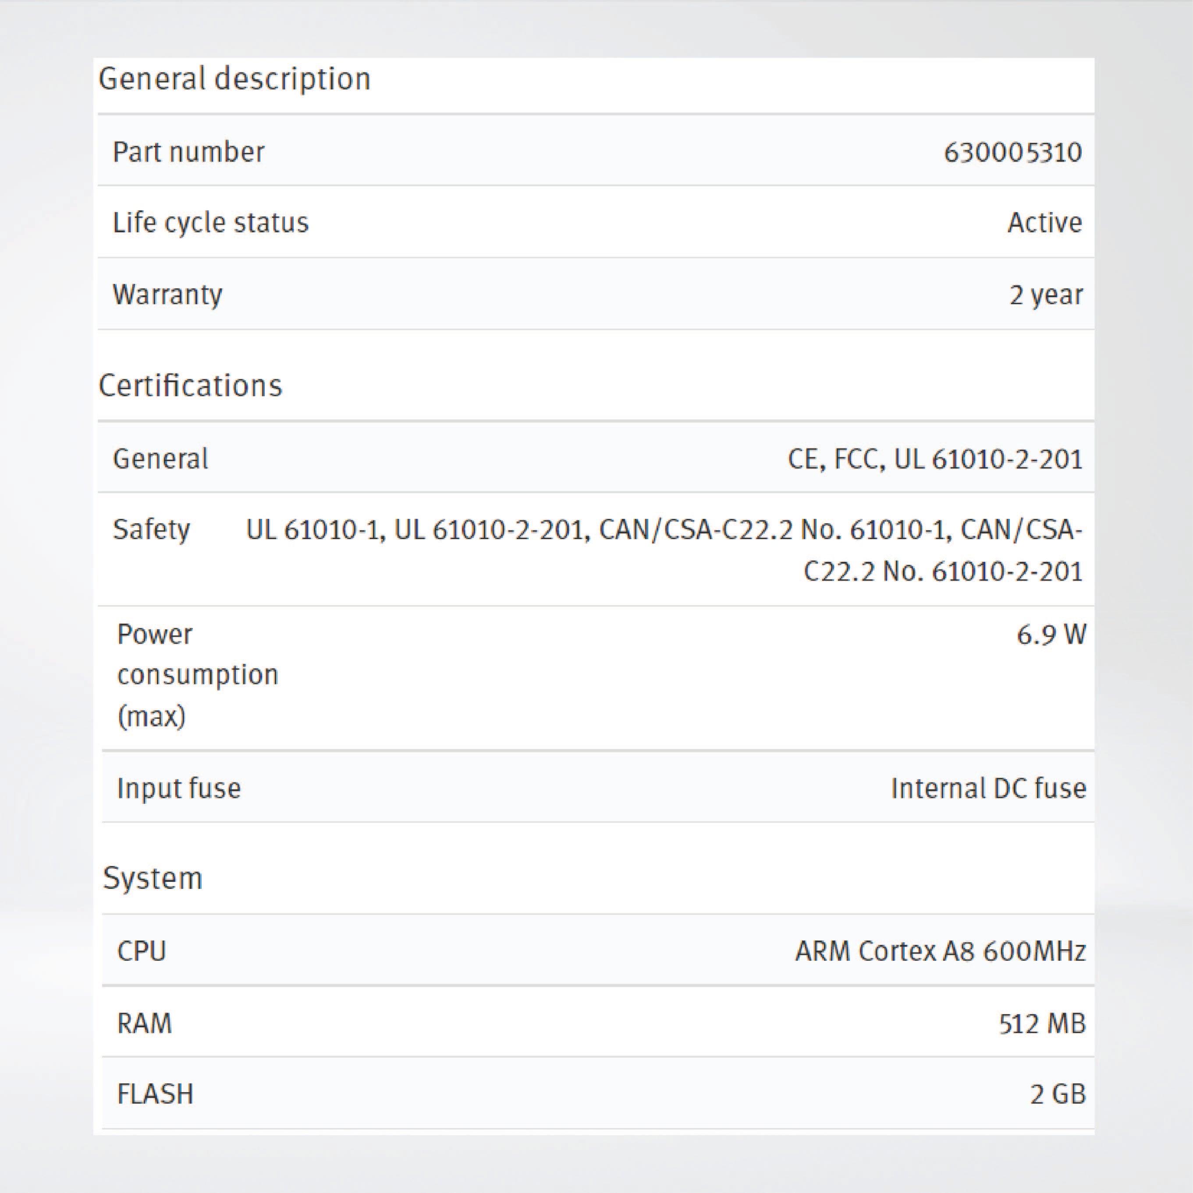Image resolution: width=1193 pixels, height=1193 pixels.
Task: Select the 2 year warranty value
Action: [x=1045, y=295]
